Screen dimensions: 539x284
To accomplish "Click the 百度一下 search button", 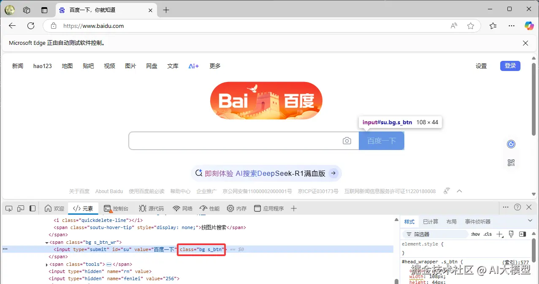I will [x=382, y=141].
